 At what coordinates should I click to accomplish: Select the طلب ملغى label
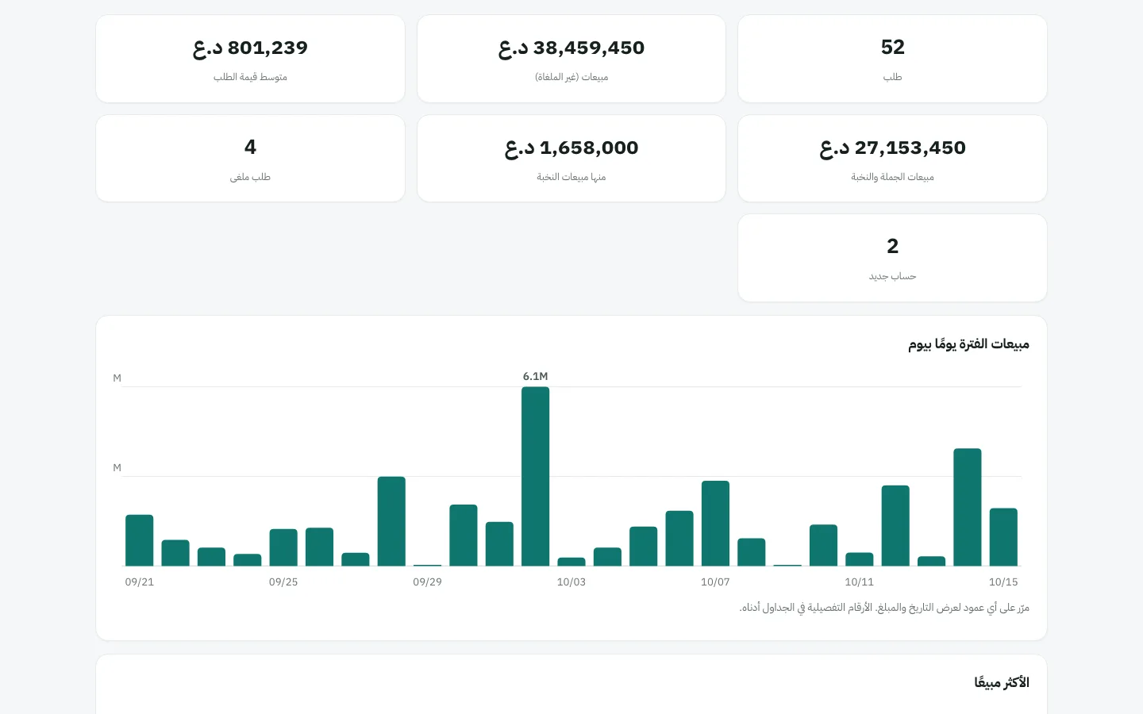(250, 177)
